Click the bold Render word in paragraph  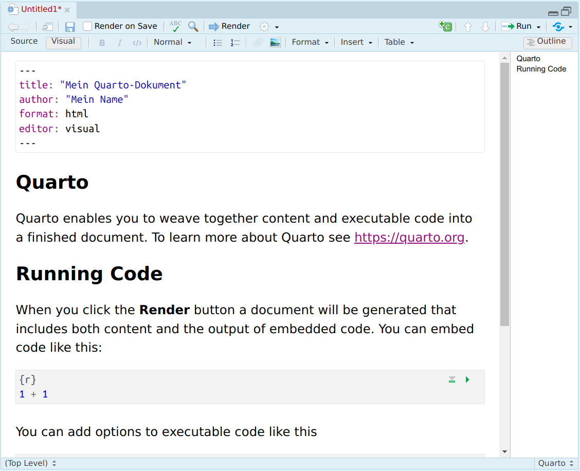tap(164, 310)
